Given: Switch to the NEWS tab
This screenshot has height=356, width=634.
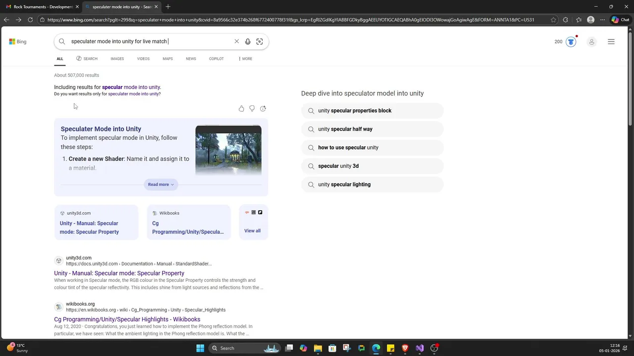Looking at the screenshot, I should click(191, 59).
